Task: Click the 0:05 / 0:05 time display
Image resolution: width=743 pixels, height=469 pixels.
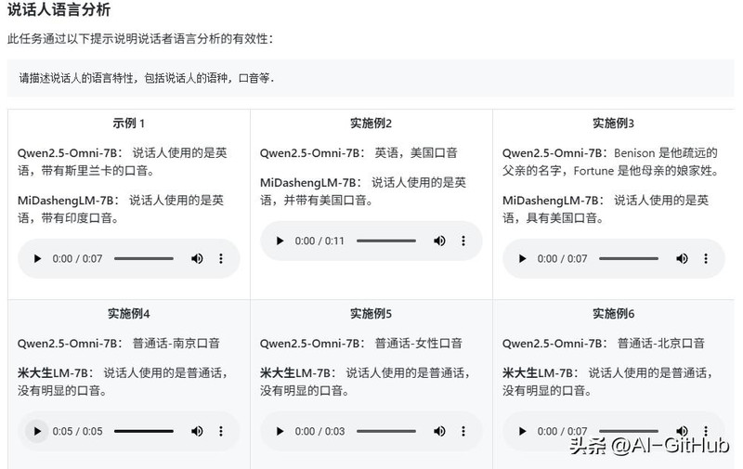Action: pos(77,431)
